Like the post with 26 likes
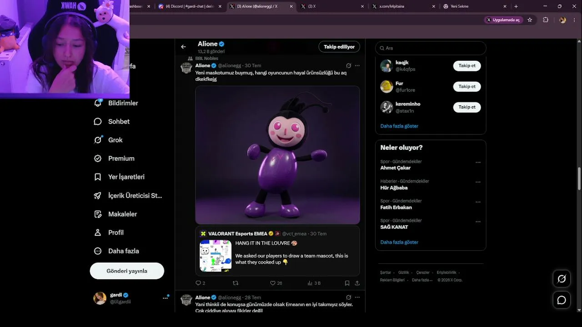The image size is (582, 327). point(273,283)
